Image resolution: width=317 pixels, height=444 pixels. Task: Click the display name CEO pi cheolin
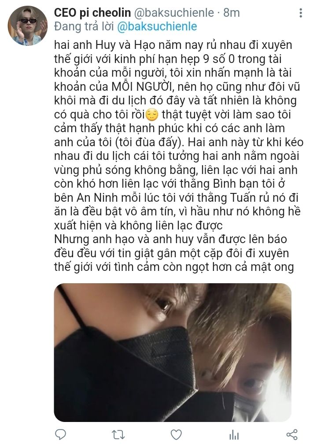click(x=92, y=13)
